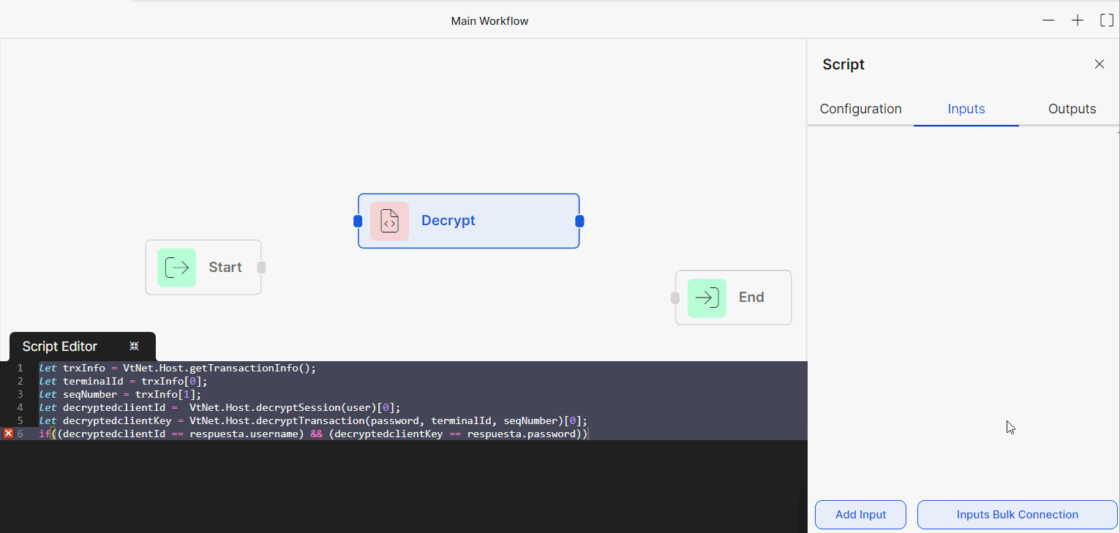Zoom in on the workflow canvas
This screenshot has height=533, width=1120.
(x=1077, y=20)
